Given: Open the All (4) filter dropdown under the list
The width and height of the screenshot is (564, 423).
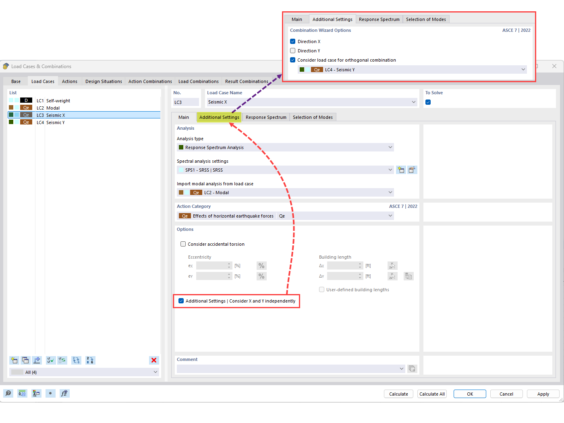Looking at the screenshot, I should (x=84, y=372).
